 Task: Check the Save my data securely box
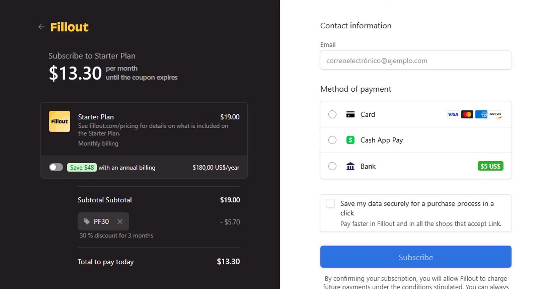330,203
